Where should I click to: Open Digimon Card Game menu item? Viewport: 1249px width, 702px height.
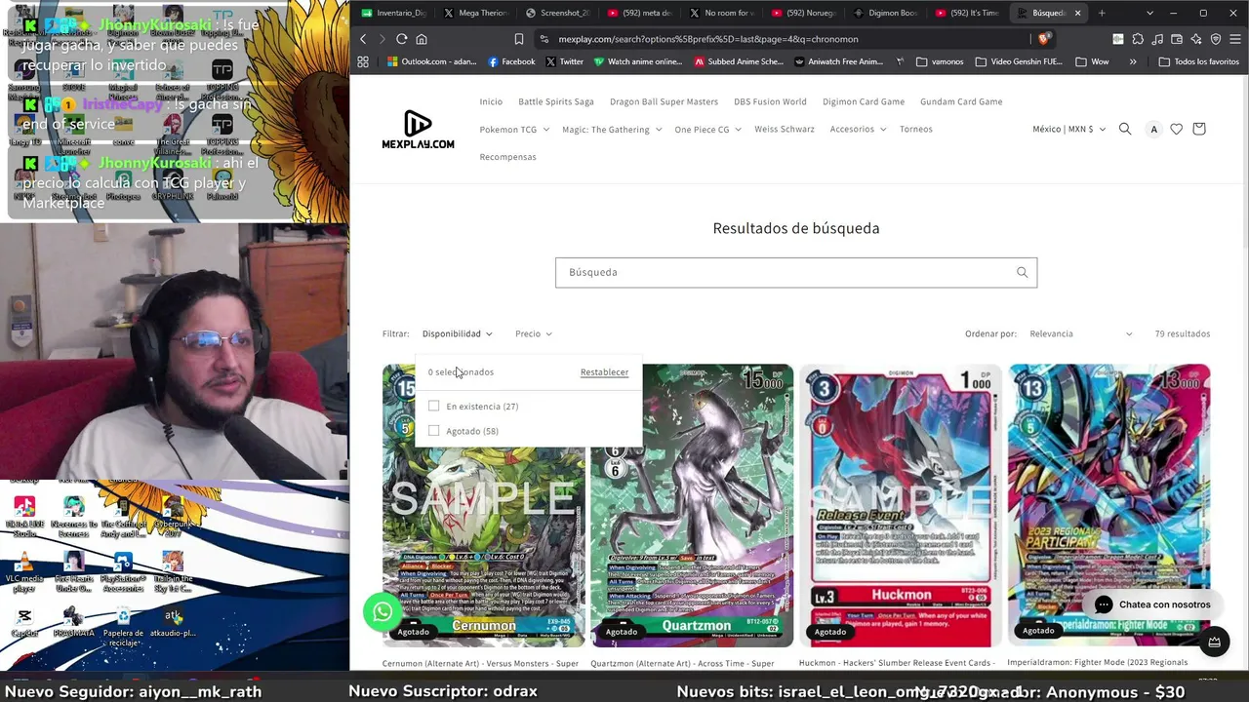click(864, 101)
